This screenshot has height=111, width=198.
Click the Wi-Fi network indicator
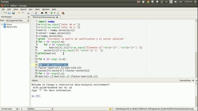pos(166,2)
